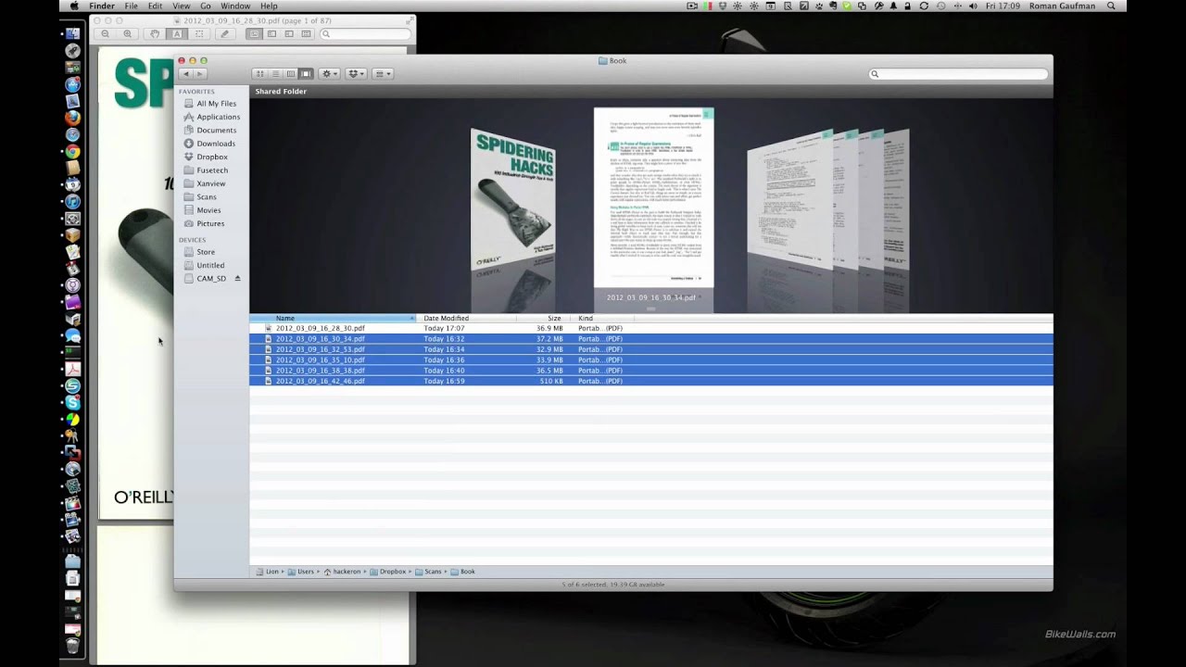
Task: Go to Dropbox in the path bar
Action: click(x=387, y=572)
